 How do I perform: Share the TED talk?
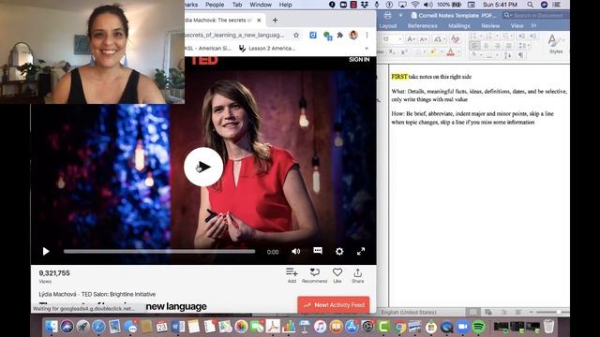click(x=358, y=275)
